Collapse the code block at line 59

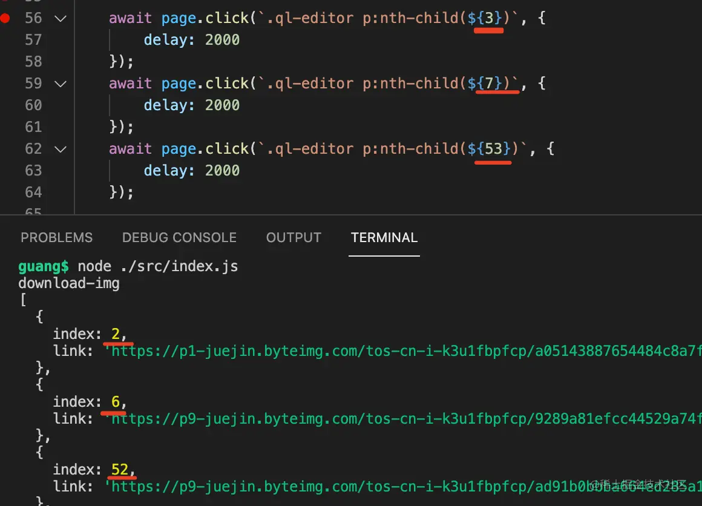pyautogui.click(x=61, y=84)
